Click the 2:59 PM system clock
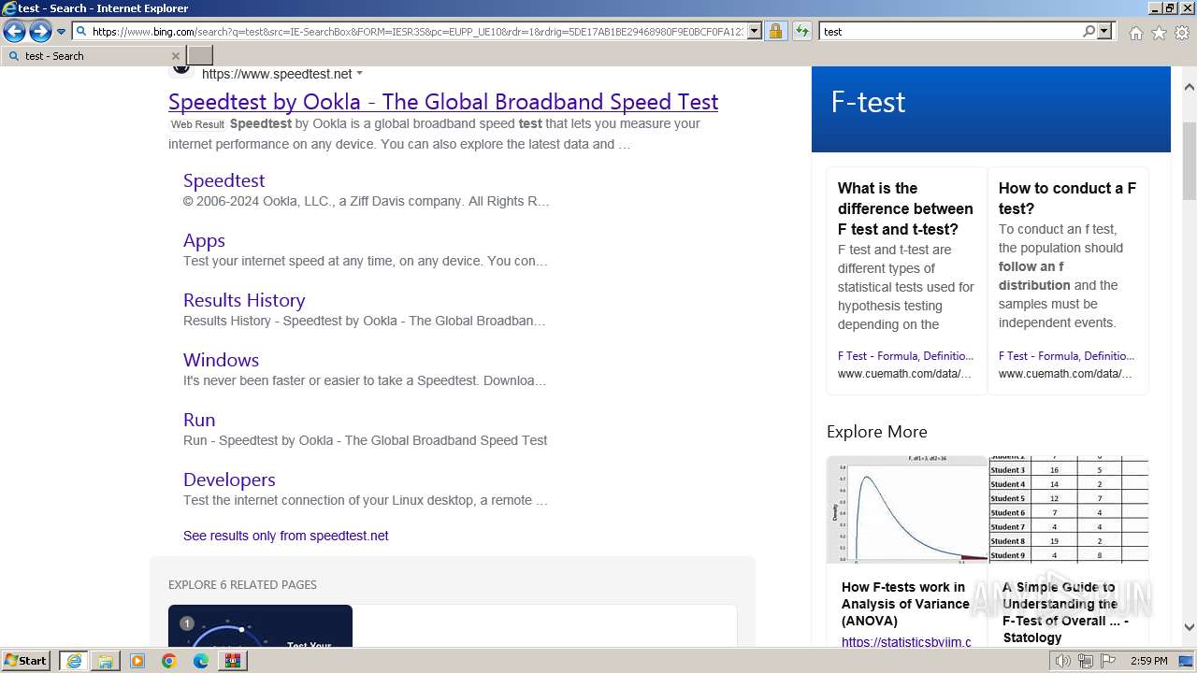 point(1148,661)
